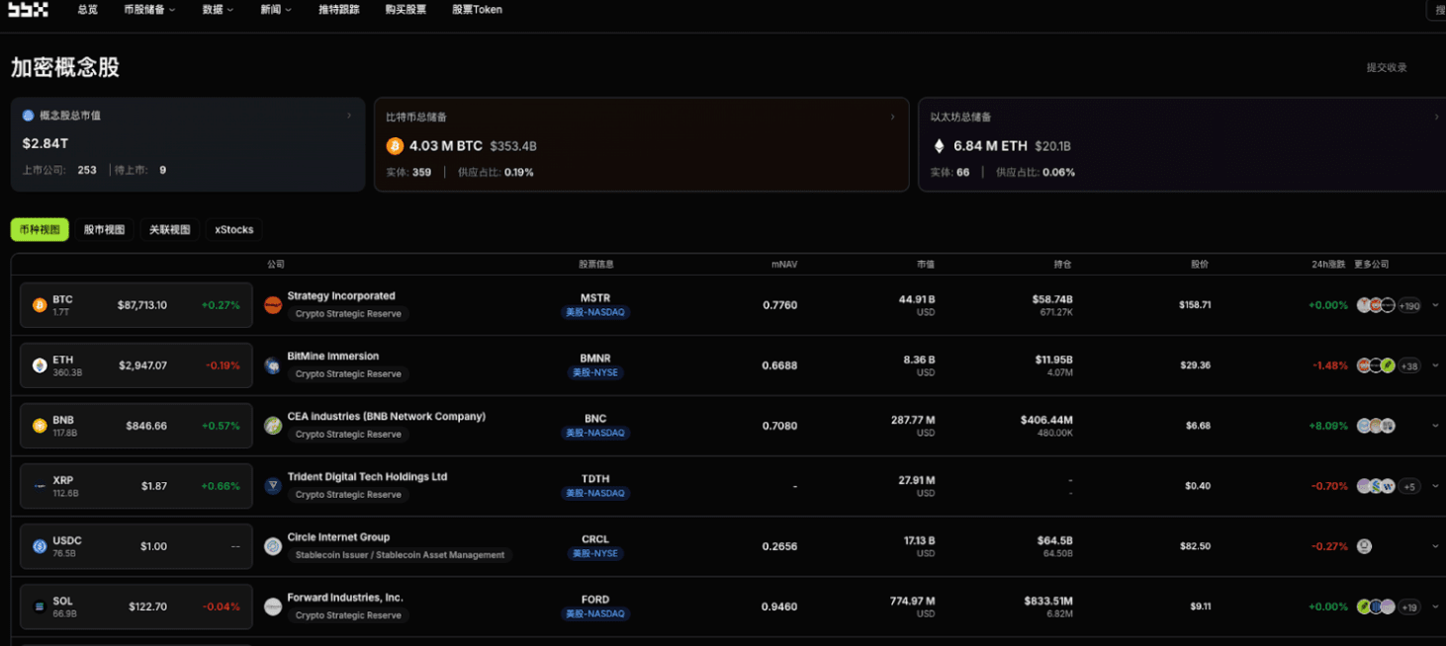Switch to xStocks tab
The height and width of the screenshot is (646, 1446).
[234, 229]
